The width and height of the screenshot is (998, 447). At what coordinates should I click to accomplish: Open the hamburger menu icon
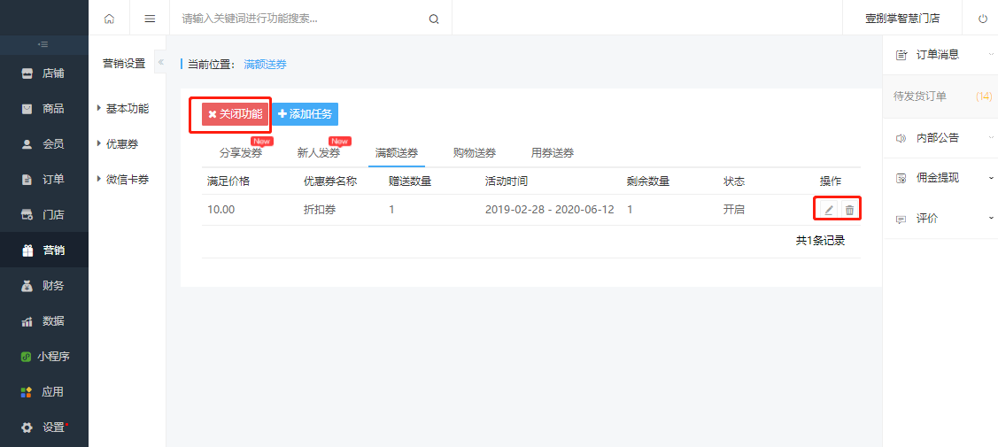click(x=151, y=19)
